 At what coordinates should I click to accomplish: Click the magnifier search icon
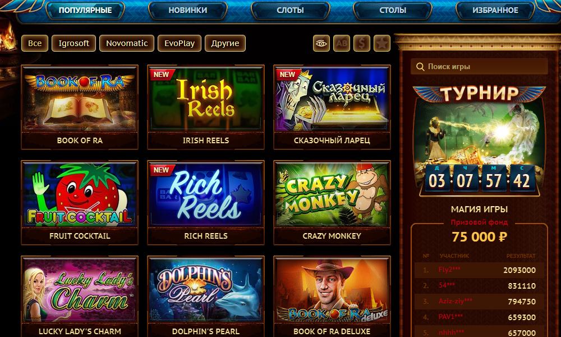(420, 67)
